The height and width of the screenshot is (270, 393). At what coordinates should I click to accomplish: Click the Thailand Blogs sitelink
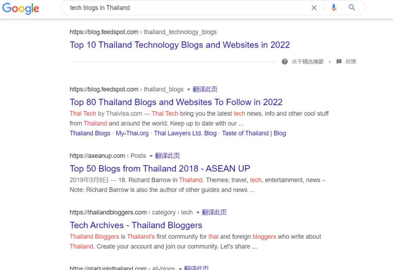click(90, 134)
